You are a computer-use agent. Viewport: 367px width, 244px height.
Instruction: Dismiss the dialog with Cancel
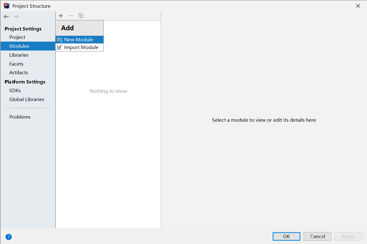(x=317, y=236)
